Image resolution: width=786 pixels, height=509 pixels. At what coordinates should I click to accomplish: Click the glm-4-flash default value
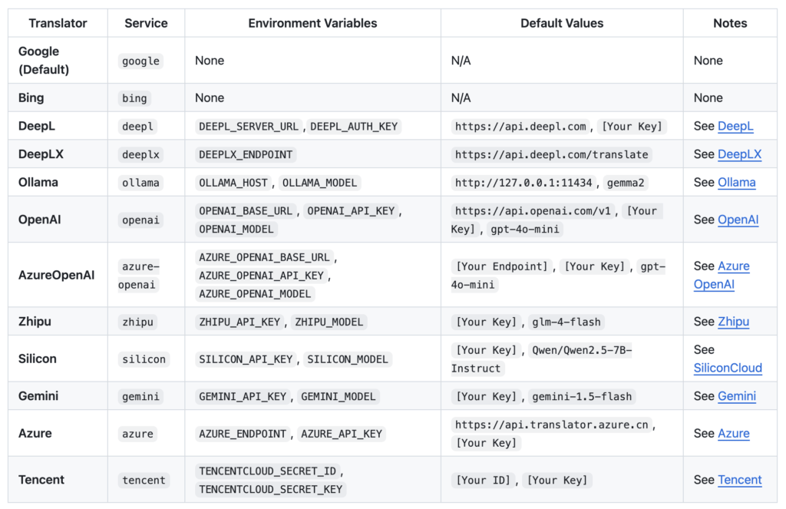569,322
